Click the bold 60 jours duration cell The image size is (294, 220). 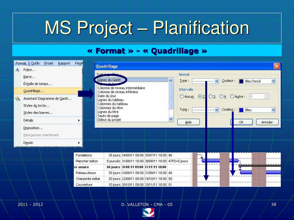tap(113, 167)
